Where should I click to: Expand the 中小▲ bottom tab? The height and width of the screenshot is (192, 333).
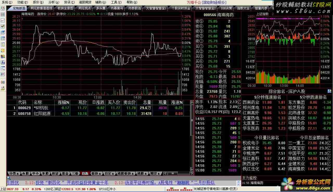36,173
